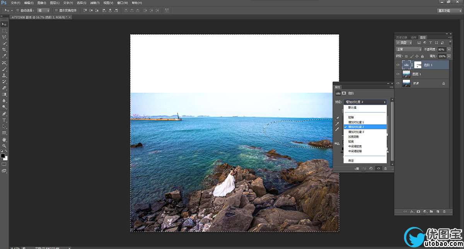Click the lock icon on the 背景 layer

click(x=444, y=83)
